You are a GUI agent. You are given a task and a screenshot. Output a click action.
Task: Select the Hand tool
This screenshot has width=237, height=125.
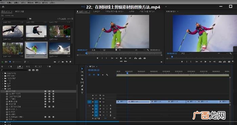[82, 89]
